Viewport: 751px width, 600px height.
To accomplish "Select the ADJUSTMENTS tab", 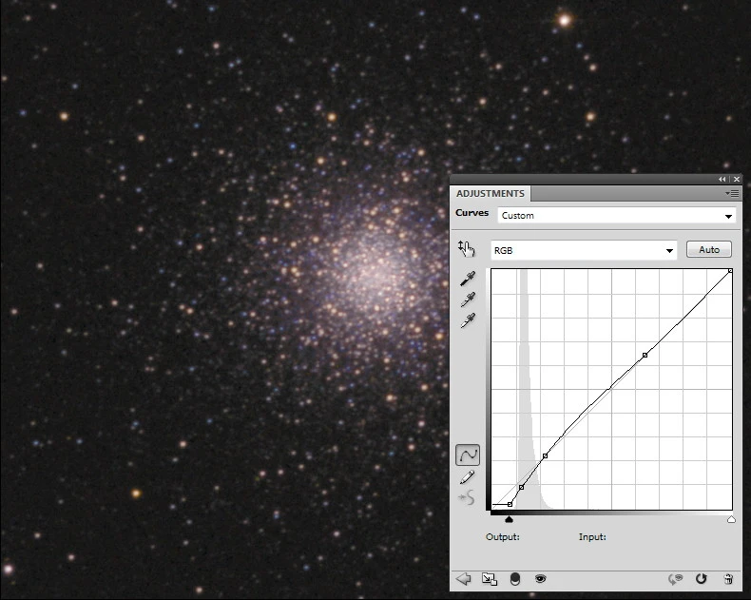I will click(490, 193).
